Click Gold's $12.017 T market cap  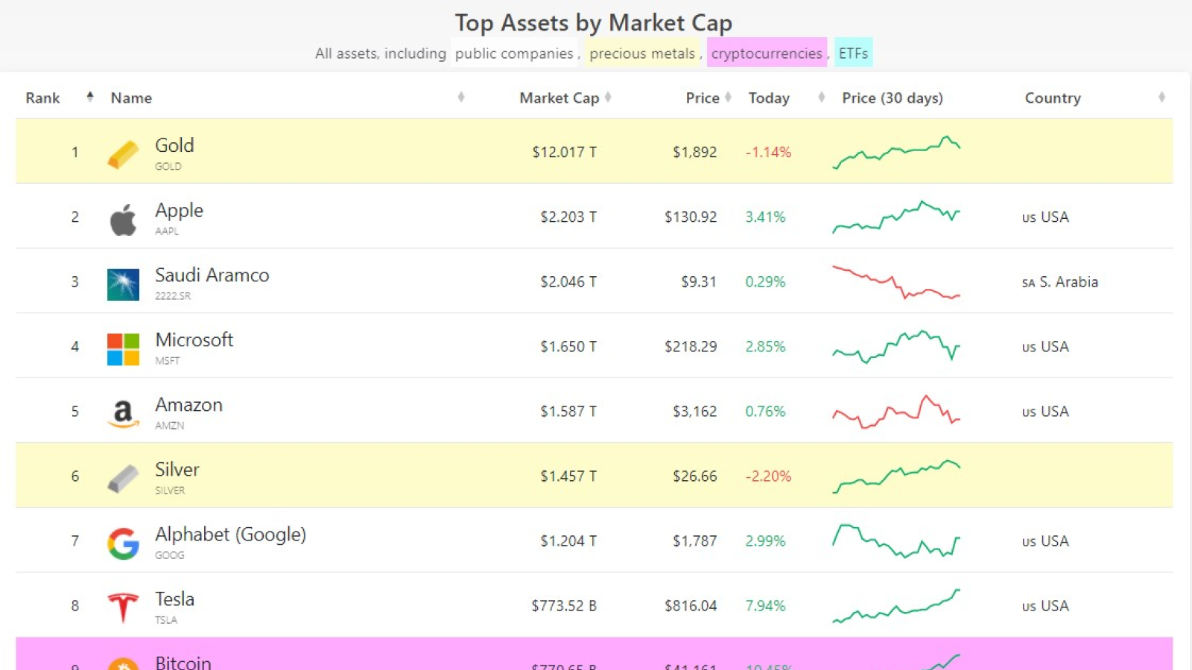(x=564, y=152)
